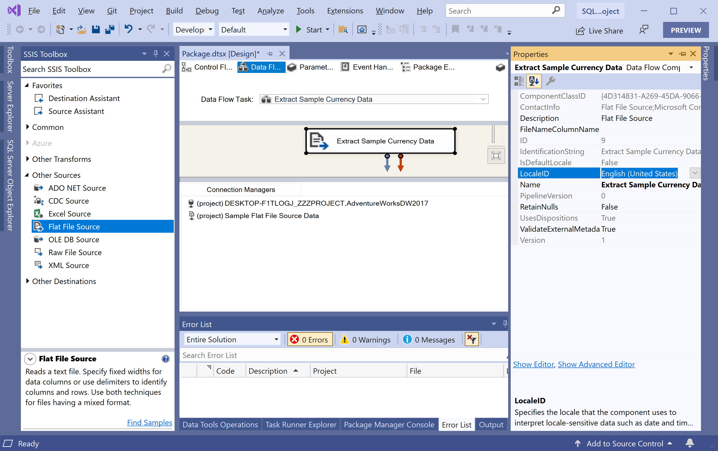The width and height of the screenshot is (718, 451).
Task: Toggle the 0 Messages filter
Action: [x=429, y=339]
